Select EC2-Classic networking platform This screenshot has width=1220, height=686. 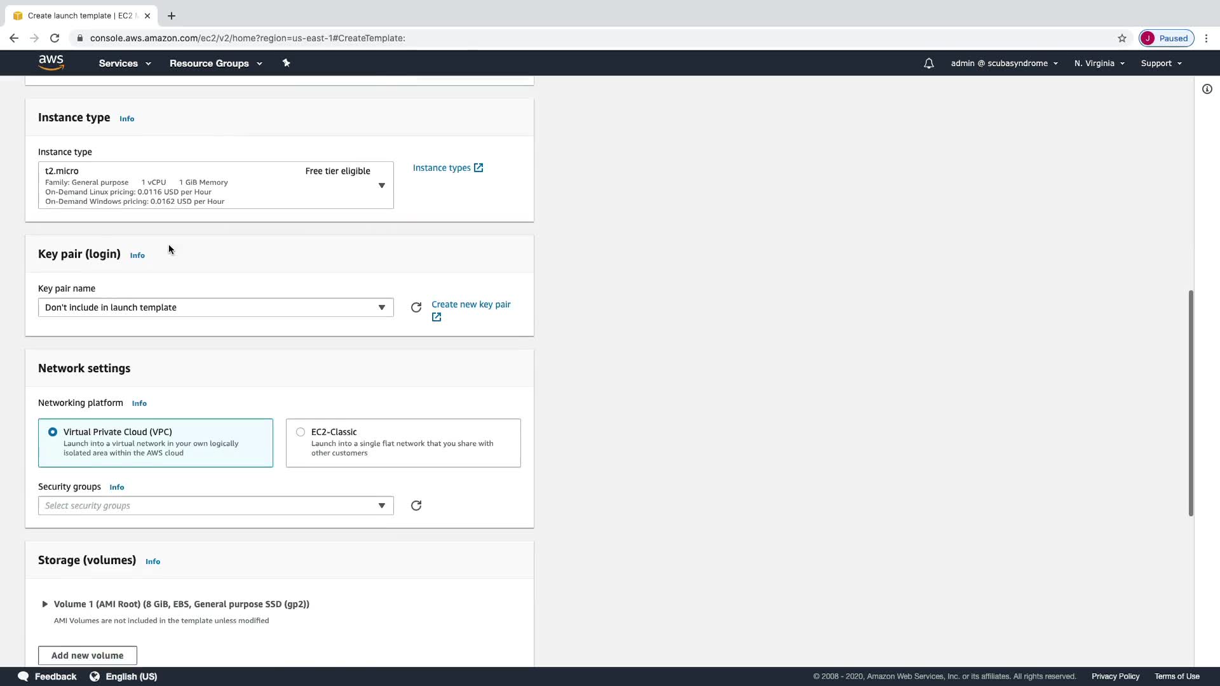click(x=301, y=432)
